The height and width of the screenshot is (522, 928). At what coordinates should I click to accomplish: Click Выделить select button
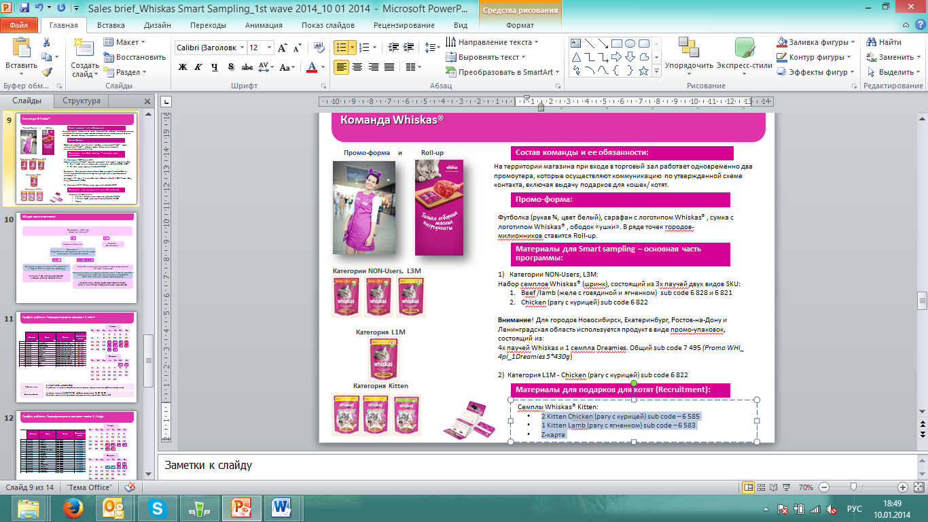(893, 72)
